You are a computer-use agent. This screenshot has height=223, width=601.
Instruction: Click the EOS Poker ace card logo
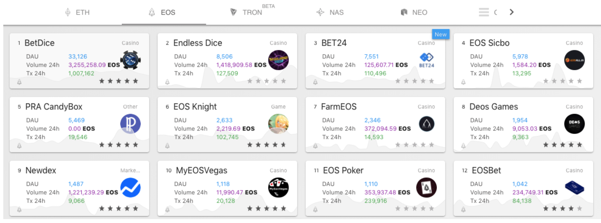(x=427, y=187)
